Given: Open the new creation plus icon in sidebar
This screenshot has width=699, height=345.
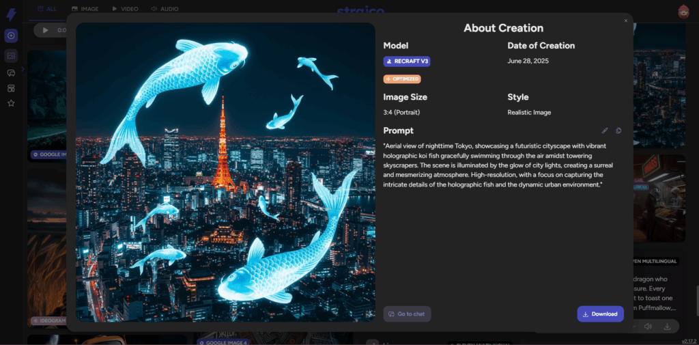Looking at the screenshot, I should click(11, 36).
